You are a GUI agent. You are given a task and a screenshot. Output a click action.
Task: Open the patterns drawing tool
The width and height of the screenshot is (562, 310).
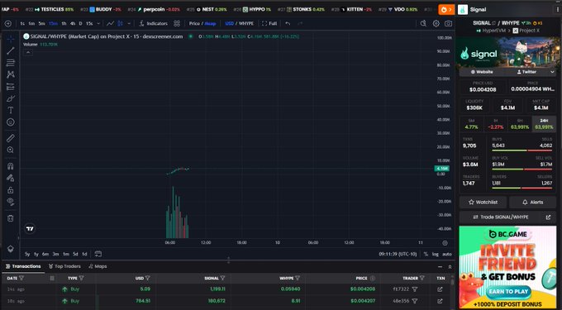11,74
